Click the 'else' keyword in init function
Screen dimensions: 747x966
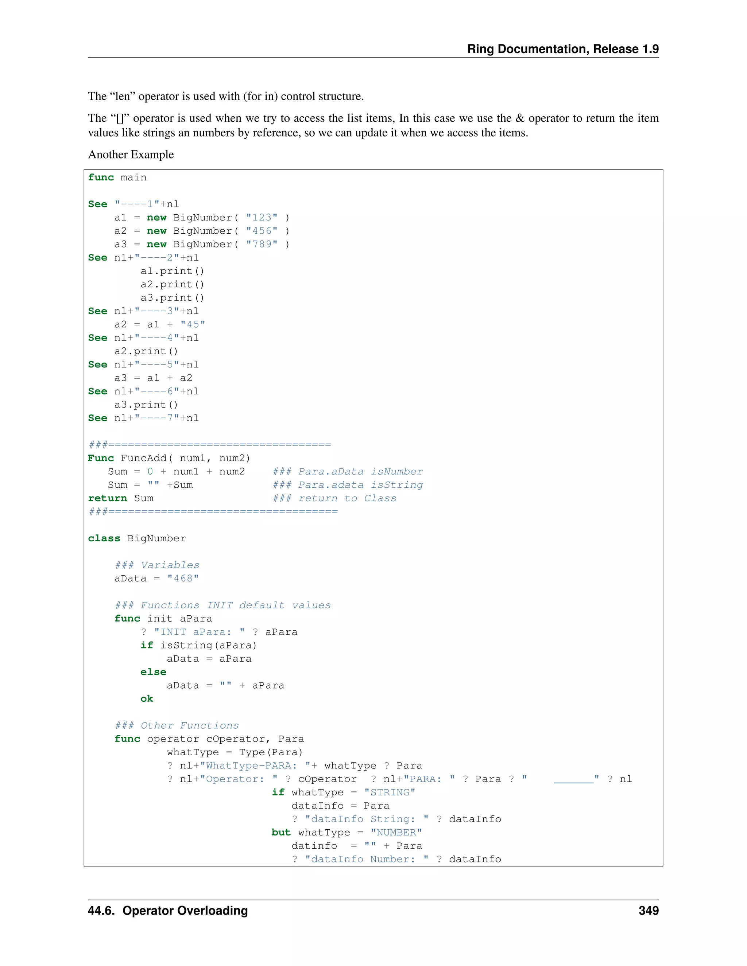[153, 672]
